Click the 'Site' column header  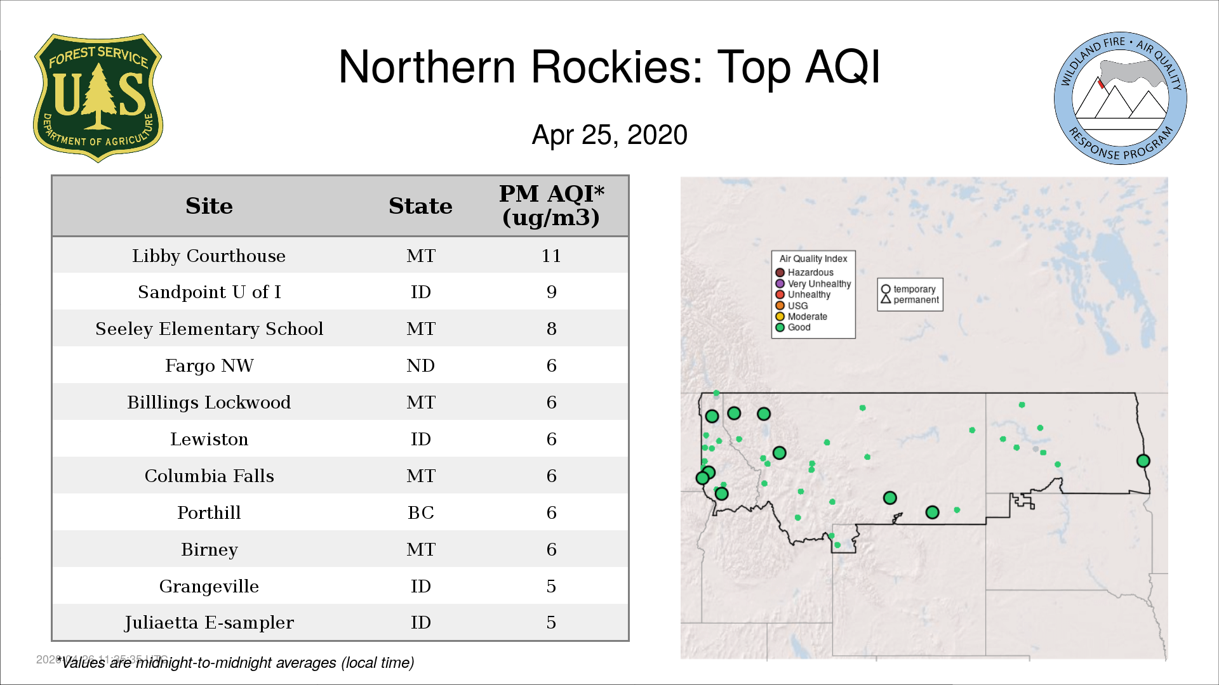pos(209,206)
